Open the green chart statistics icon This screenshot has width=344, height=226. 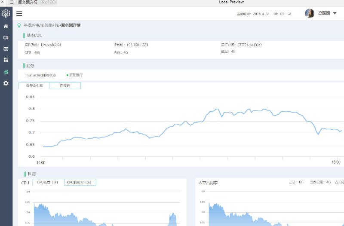click(6, 72)
